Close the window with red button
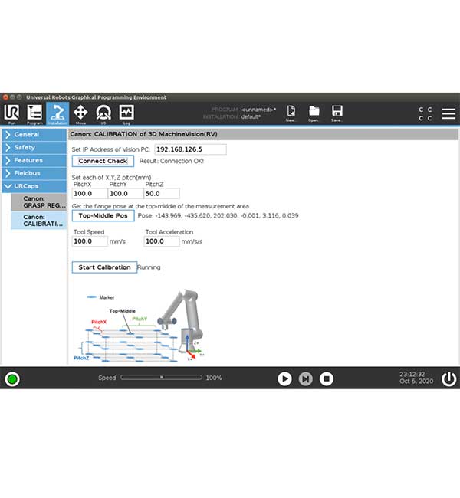This screenshot has width=460, height=498. tap(5, 97)
